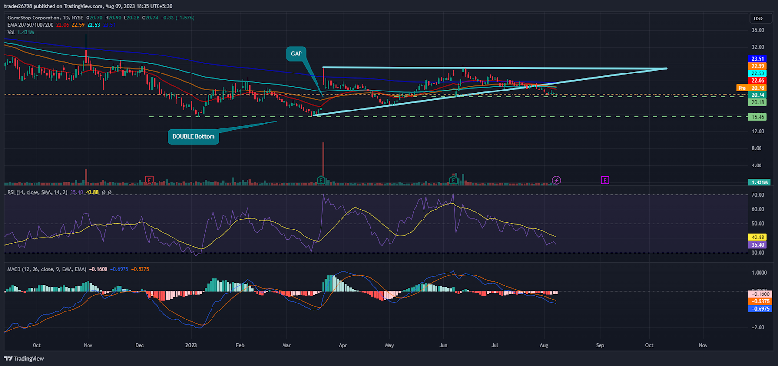Click the orange -0.5375 MACD scale label
Viewport: 778px width, 366px height.
760,301
